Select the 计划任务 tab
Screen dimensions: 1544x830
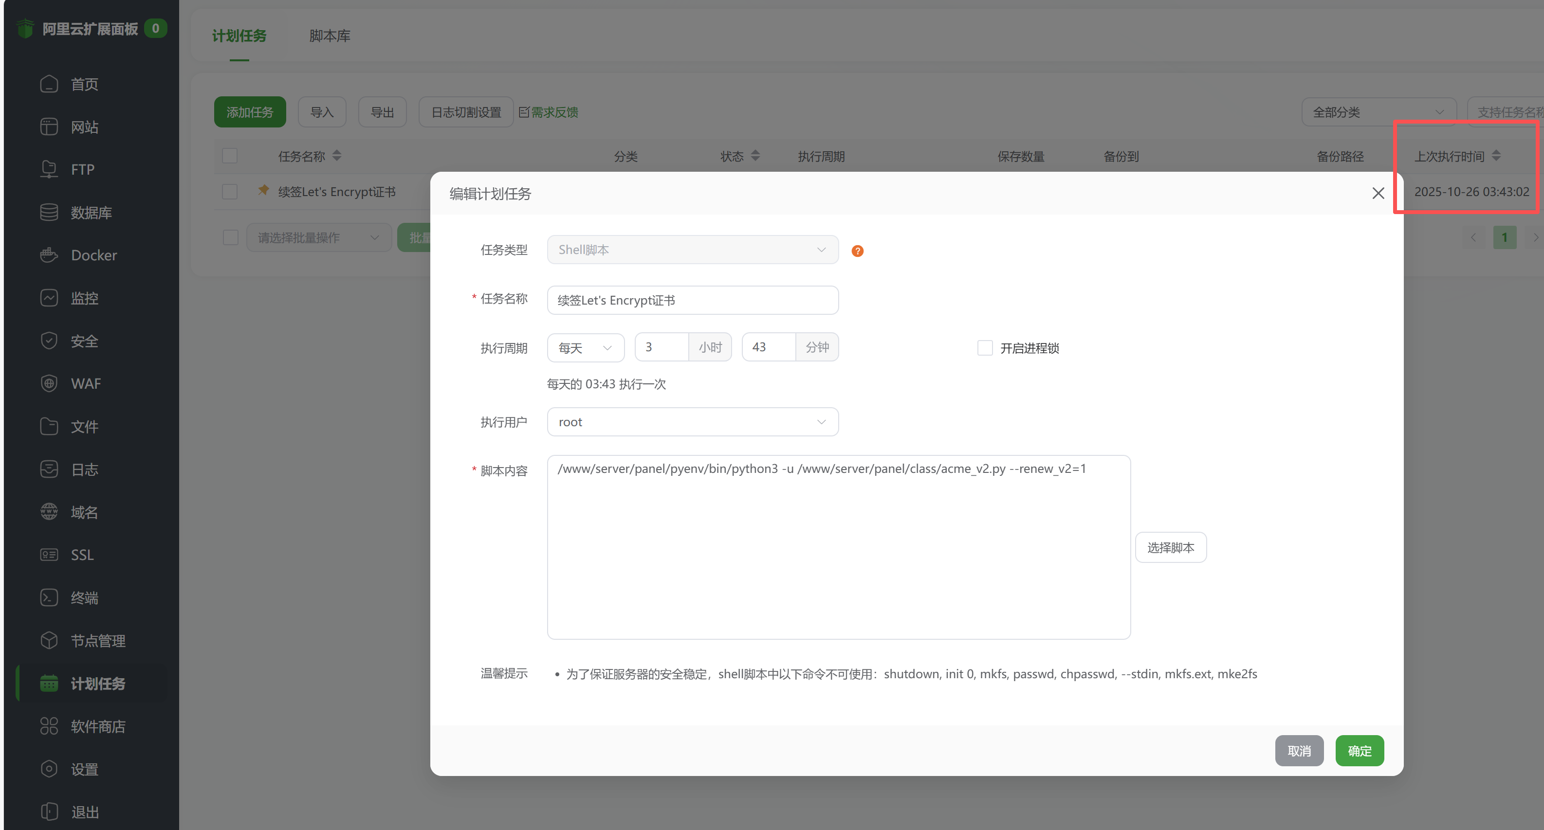239,36
